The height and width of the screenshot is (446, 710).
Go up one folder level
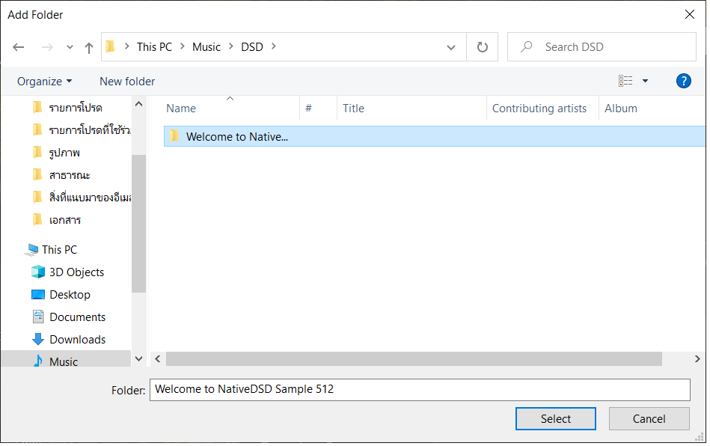click(x=89, y=47)
